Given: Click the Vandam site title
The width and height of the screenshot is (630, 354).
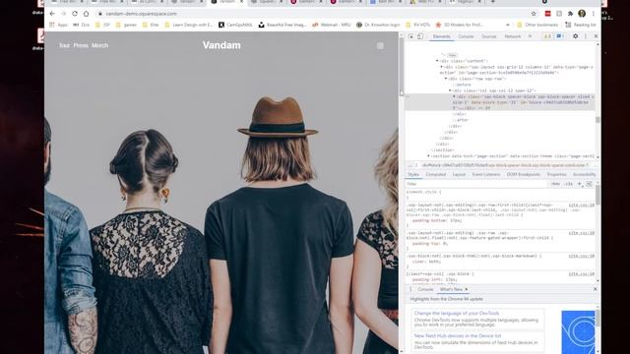Looking at the screenshot, I should [221, 45].
